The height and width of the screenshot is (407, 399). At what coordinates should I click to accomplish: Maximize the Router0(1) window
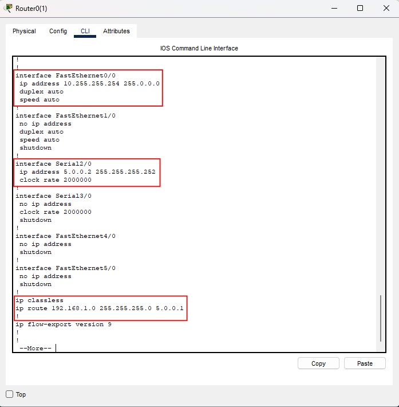point(360,8)
